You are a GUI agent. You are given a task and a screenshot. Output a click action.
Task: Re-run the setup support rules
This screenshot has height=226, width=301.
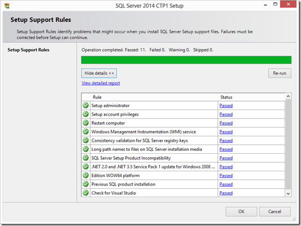coord(280,73)
